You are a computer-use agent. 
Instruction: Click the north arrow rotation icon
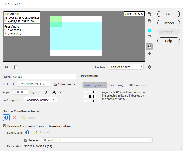(54, 92)
